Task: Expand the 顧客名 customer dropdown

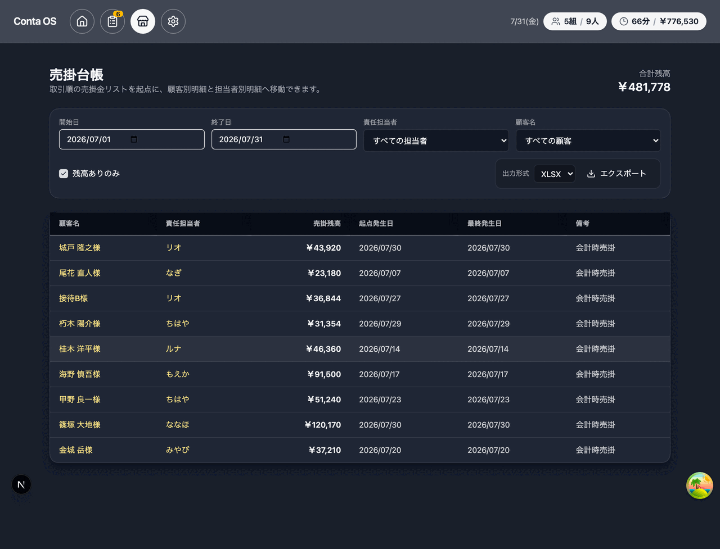Action: [588, 140]
